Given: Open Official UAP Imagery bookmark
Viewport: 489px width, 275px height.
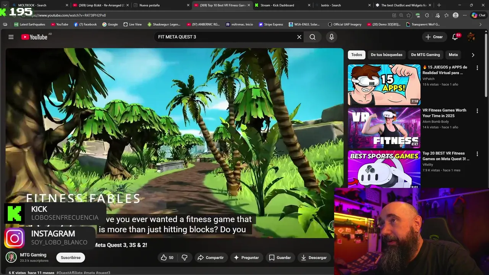Looking at the screenshot, I should coord(345,24).
